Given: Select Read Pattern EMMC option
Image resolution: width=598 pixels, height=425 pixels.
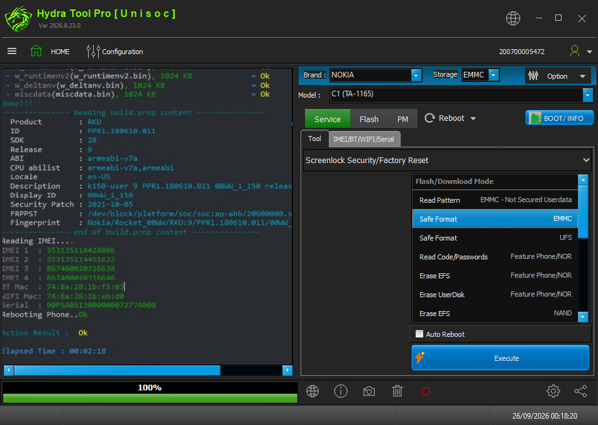Looking at the screenshot, I should (x=495, y=200).
